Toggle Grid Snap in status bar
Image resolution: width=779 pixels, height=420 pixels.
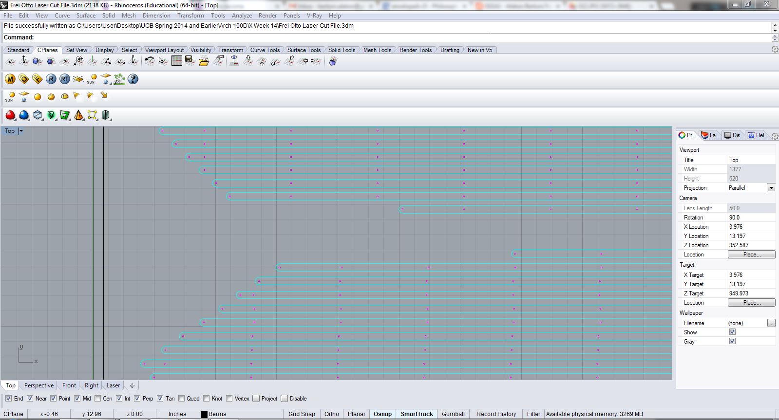coord(302,414)
